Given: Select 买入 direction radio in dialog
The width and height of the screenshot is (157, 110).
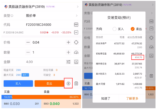Looking at the screenshot, I should click(x=114, y=29).
